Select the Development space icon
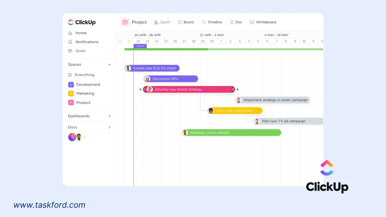 click(x=71, y=84)
